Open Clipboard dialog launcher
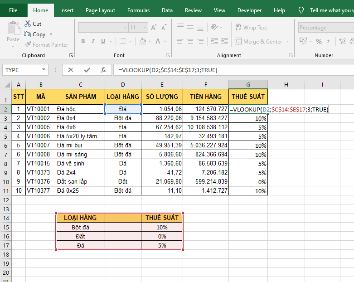 (71, 55)
